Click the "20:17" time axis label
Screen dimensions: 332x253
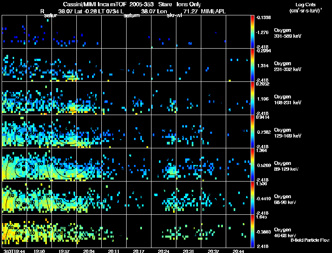point(139,251)
